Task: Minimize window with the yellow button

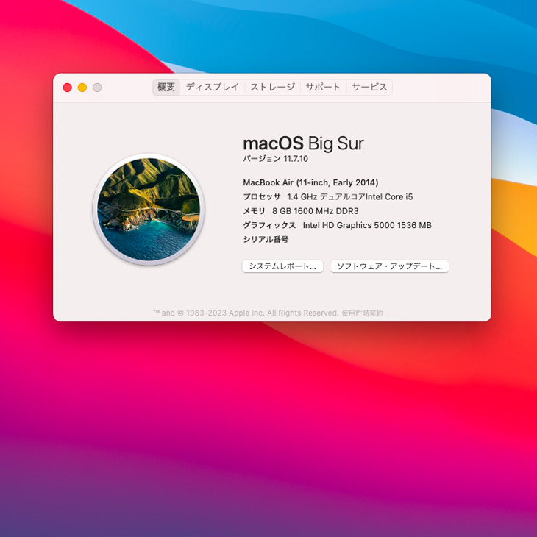Action: [x=82, y=88]
